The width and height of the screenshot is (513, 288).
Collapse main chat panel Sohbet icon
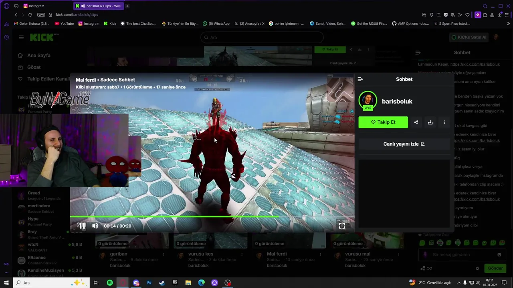(418, 52)
